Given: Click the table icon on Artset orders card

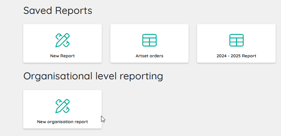Looking at the screenshot, I should pos(150,40).
